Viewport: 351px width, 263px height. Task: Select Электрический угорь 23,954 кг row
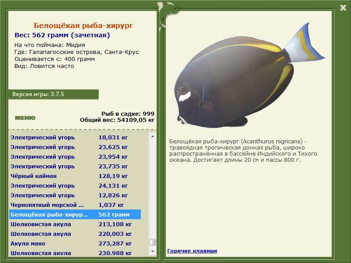75,157
